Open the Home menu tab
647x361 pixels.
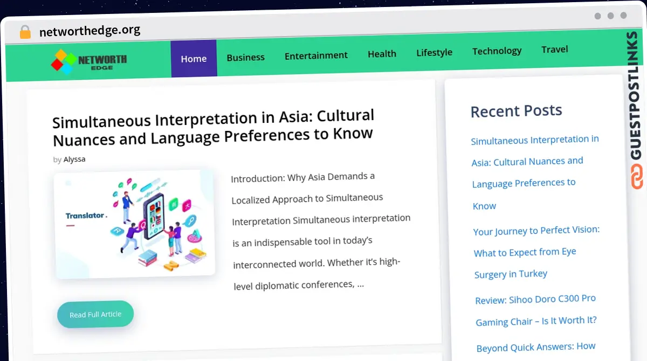pos(194,59)
